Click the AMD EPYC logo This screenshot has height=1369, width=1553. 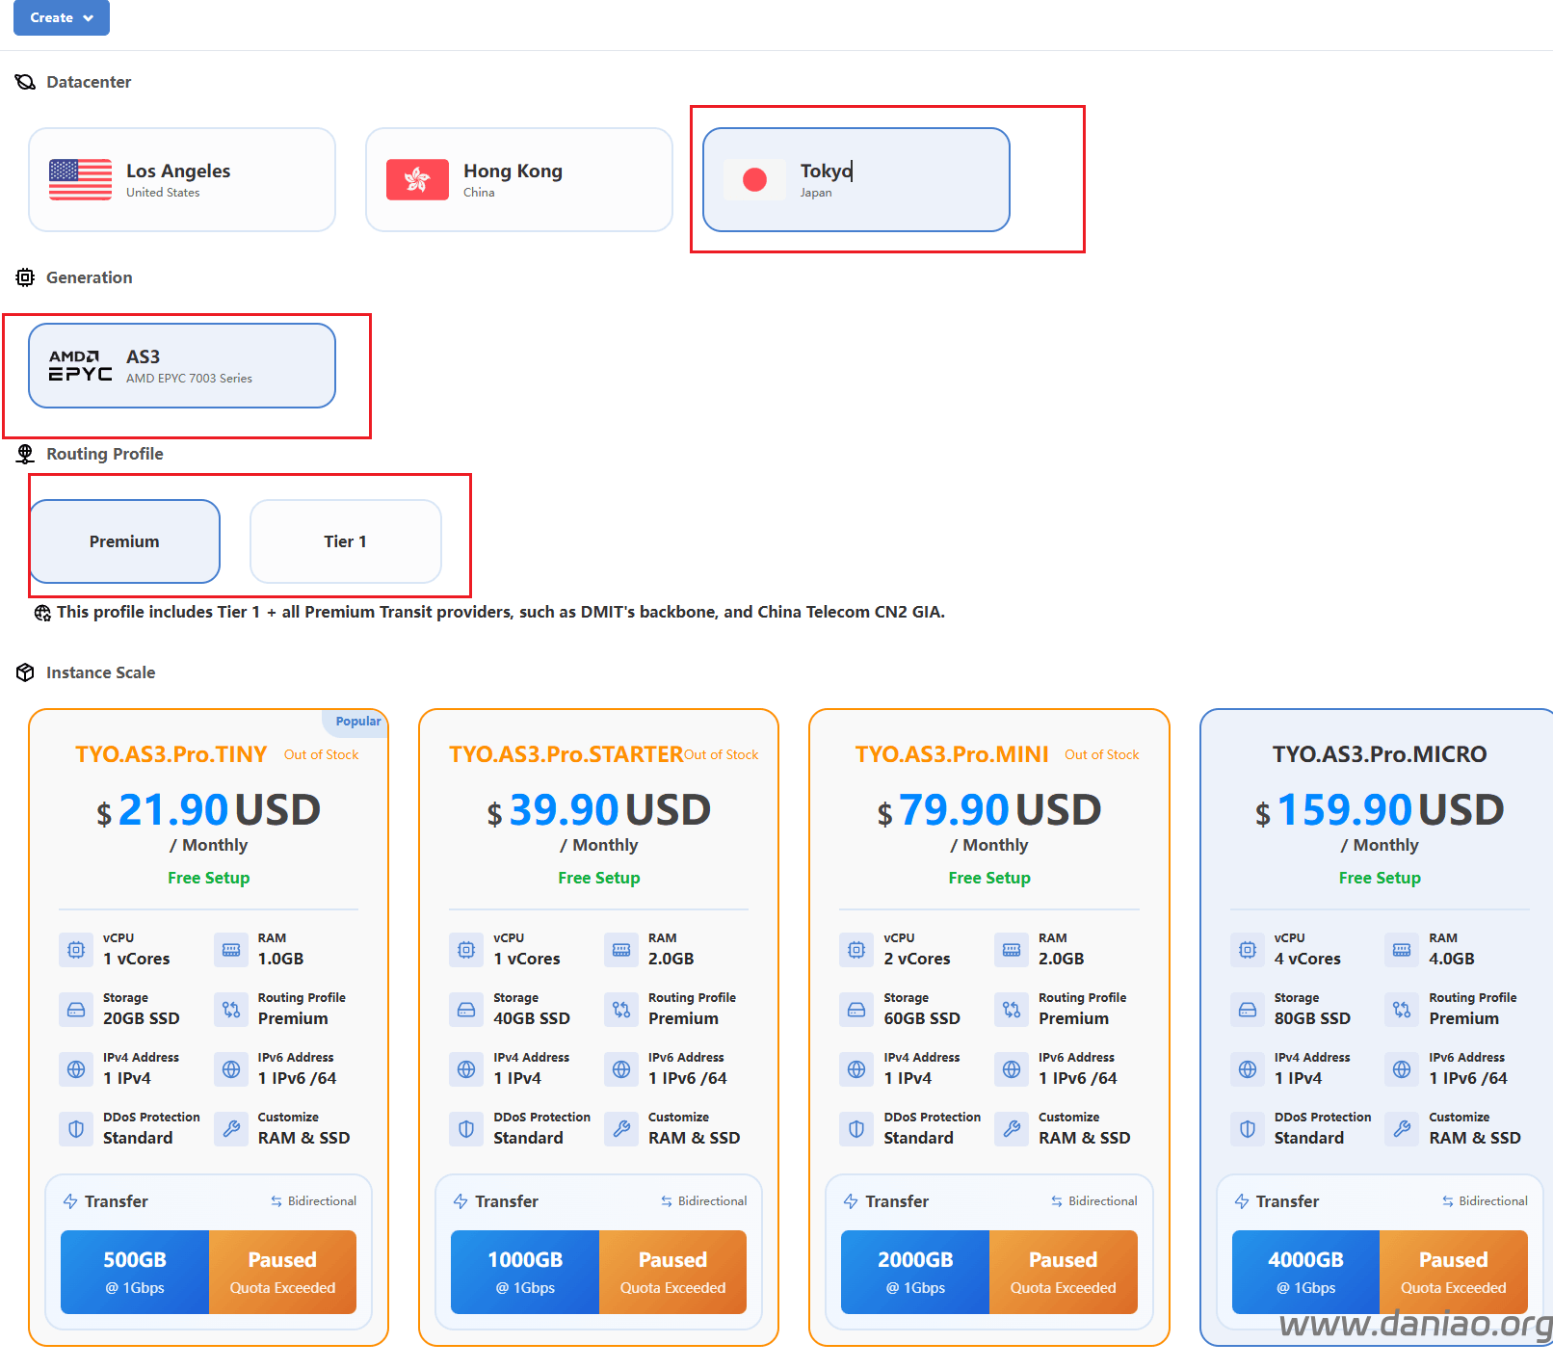click(80, 366)
